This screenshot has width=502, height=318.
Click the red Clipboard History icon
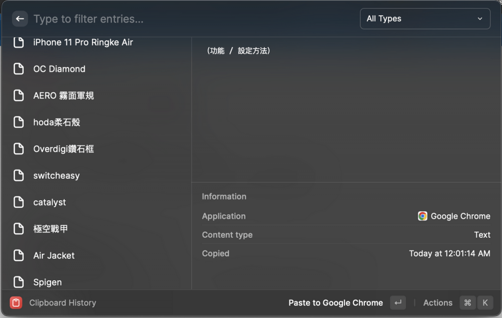click(16, 303)
